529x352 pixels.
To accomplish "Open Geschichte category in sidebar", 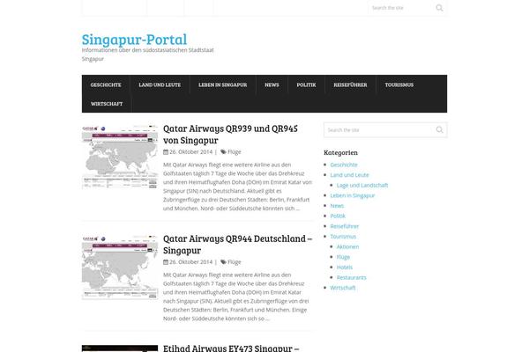I will [344, 165].
